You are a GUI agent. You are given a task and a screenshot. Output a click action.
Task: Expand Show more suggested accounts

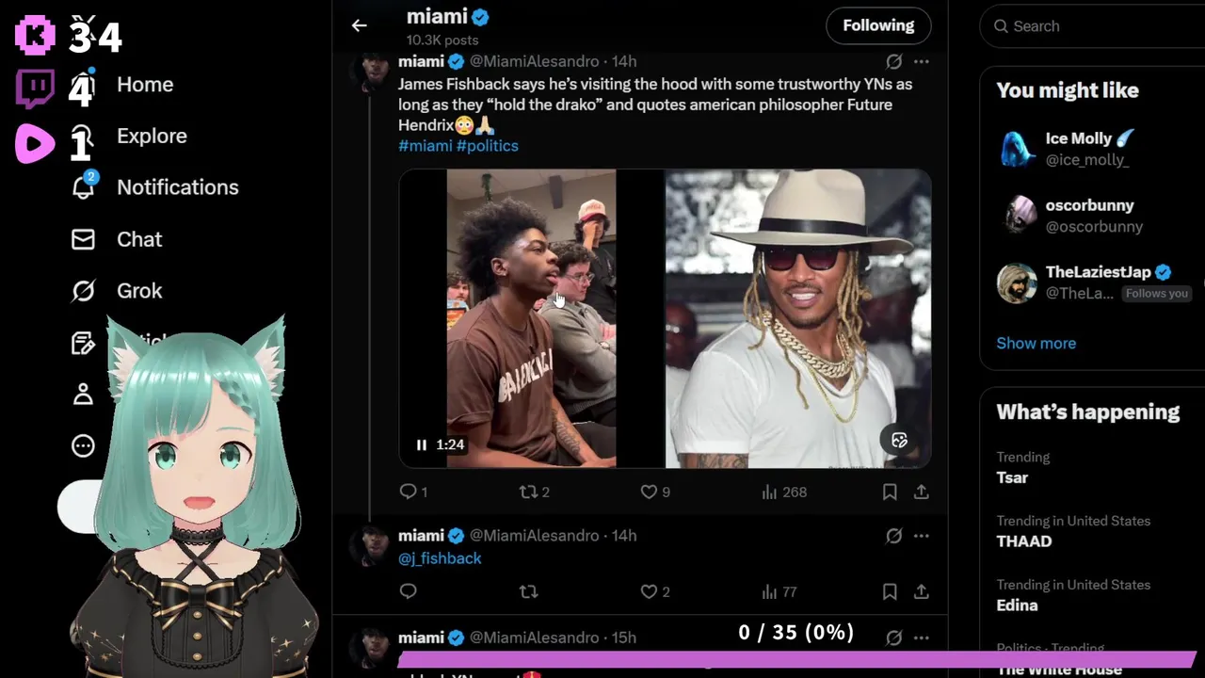[1036, 343]
